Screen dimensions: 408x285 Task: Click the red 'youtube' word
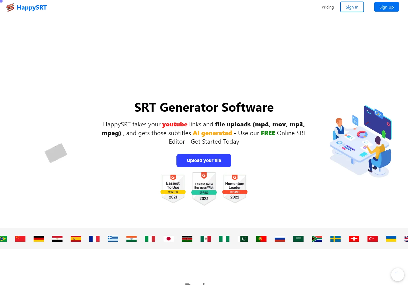(x=175, y=124)
